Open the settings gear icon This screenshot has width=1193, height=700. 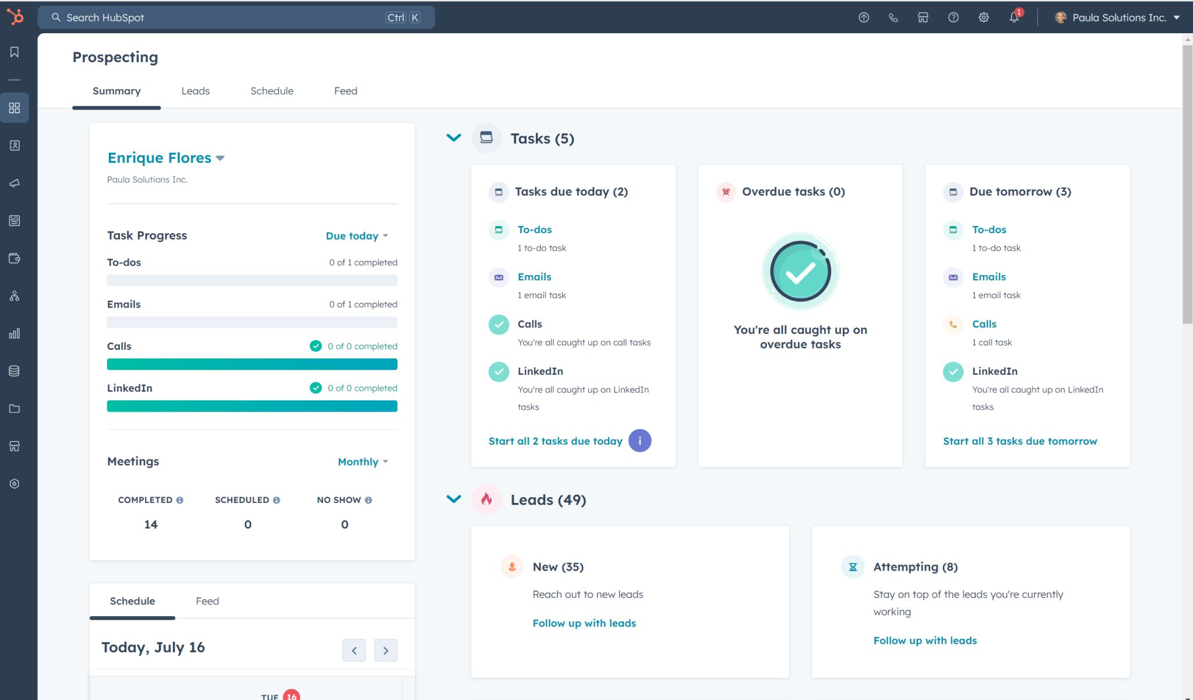(x=984, y=17)
